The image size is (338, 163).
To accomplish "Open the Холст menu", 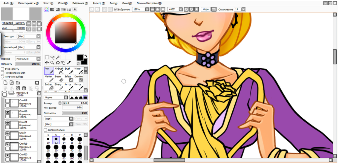I will [x=48, y=3].
